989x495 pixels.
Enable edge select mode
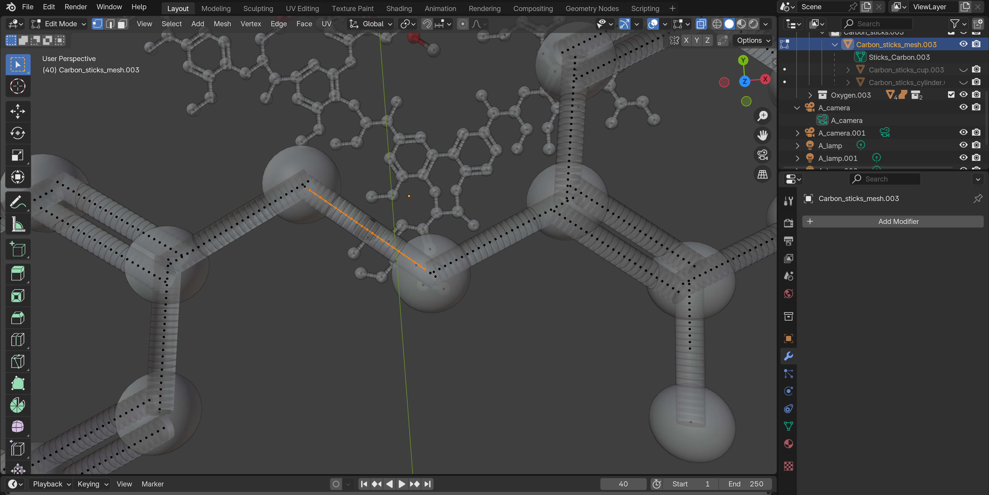(110, 24)
